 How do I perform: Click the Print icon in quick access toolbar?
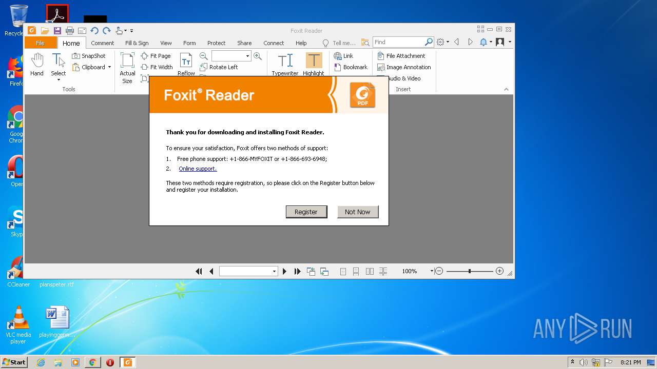[69, 31]
